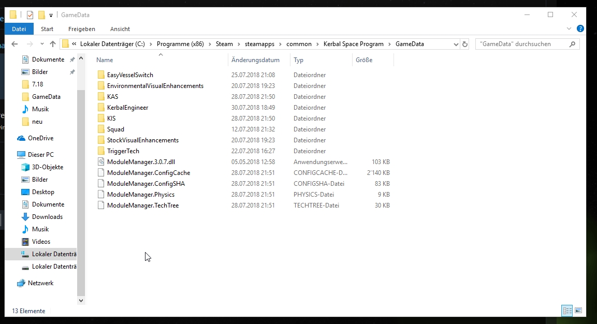Select the KerbalEngineer folder icon
This screenshot has width=597, height=324.
(x=101, y=108)
